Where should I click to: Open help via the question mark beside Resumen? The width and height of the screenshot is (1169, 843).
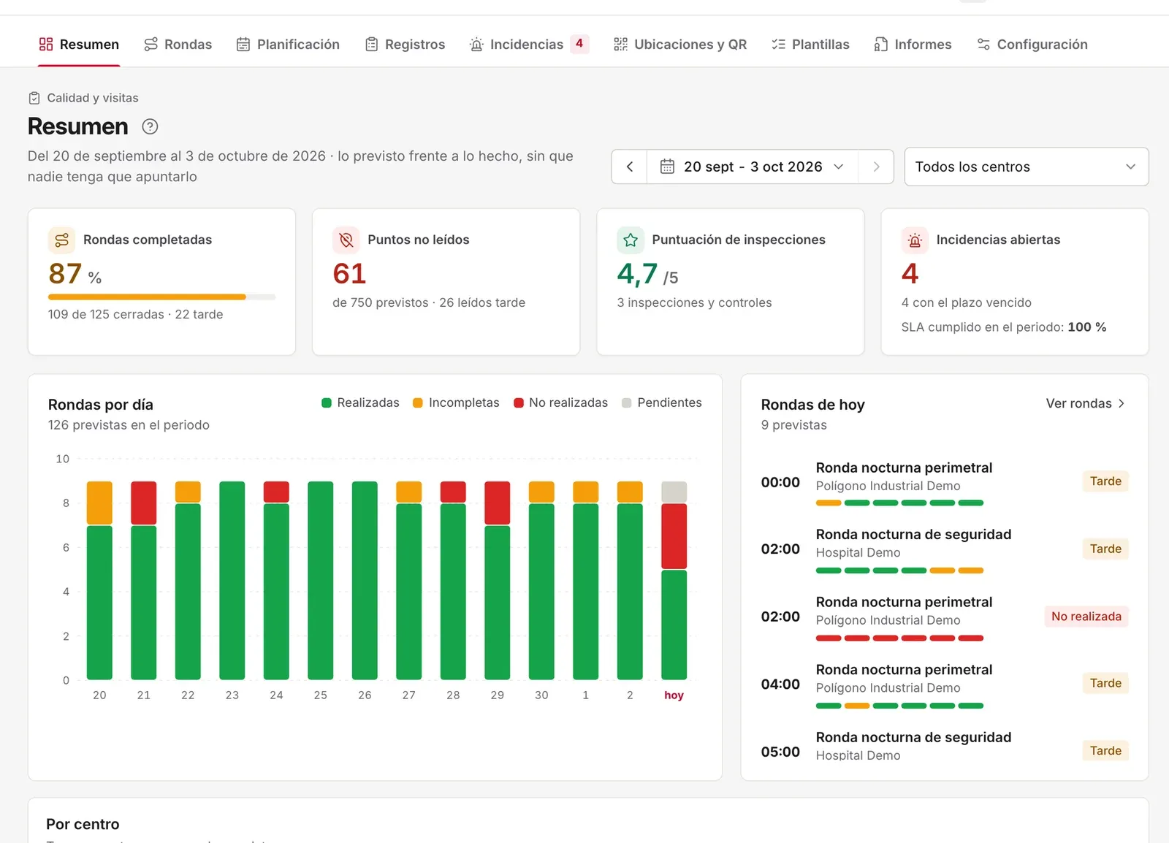coord(150,126)
